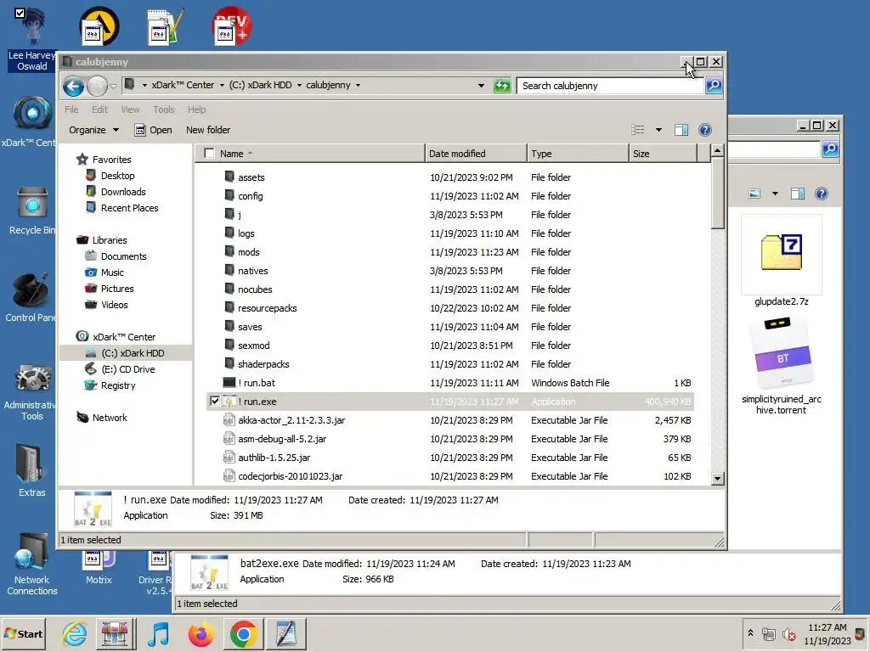The height and width of the screenshot is (652, 870).
Task: Launch Chrome from the taskbar
Action: 243,633
